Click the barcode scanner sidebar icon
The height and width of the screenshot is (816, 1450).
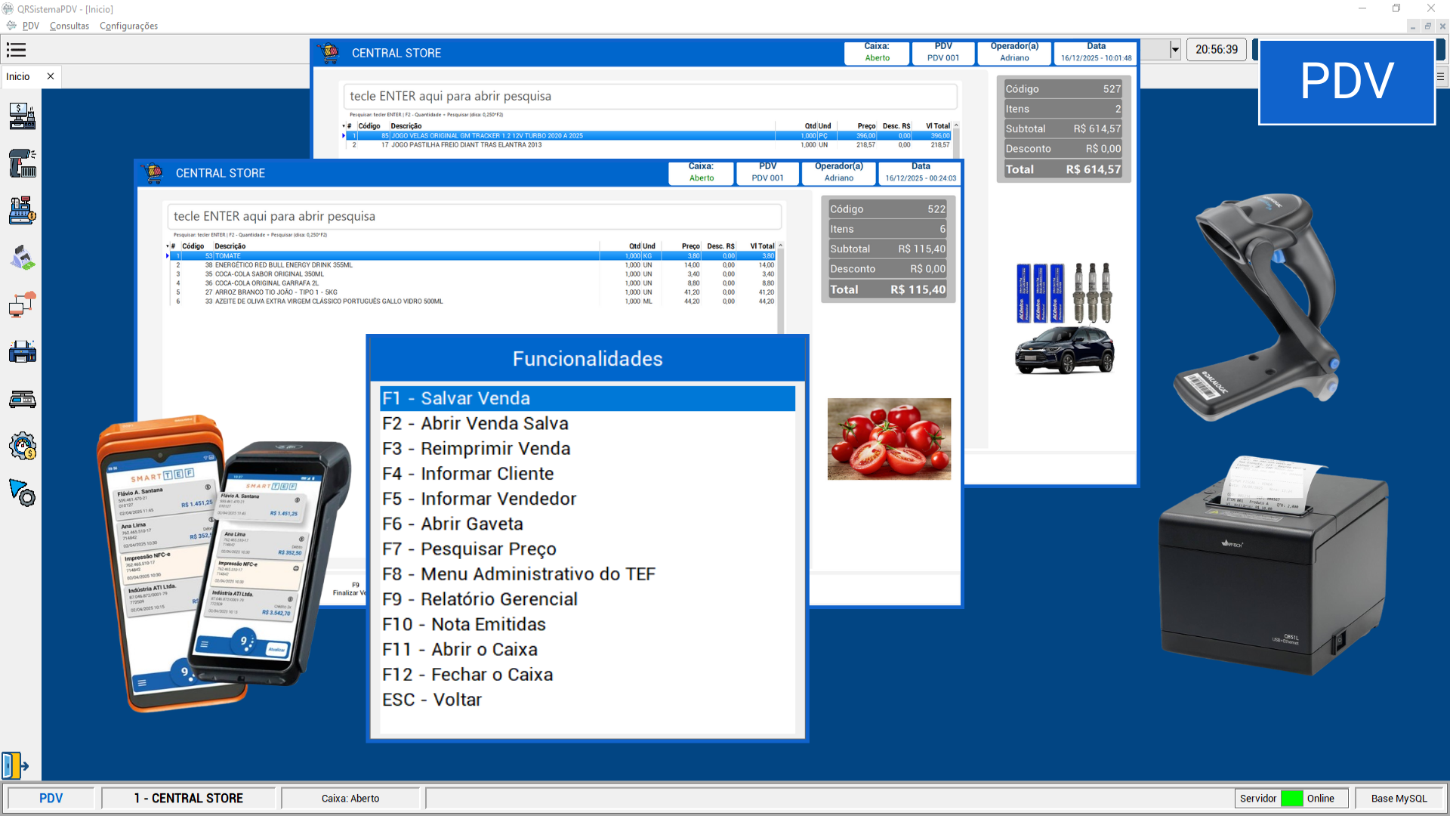(x=22, y=164)
